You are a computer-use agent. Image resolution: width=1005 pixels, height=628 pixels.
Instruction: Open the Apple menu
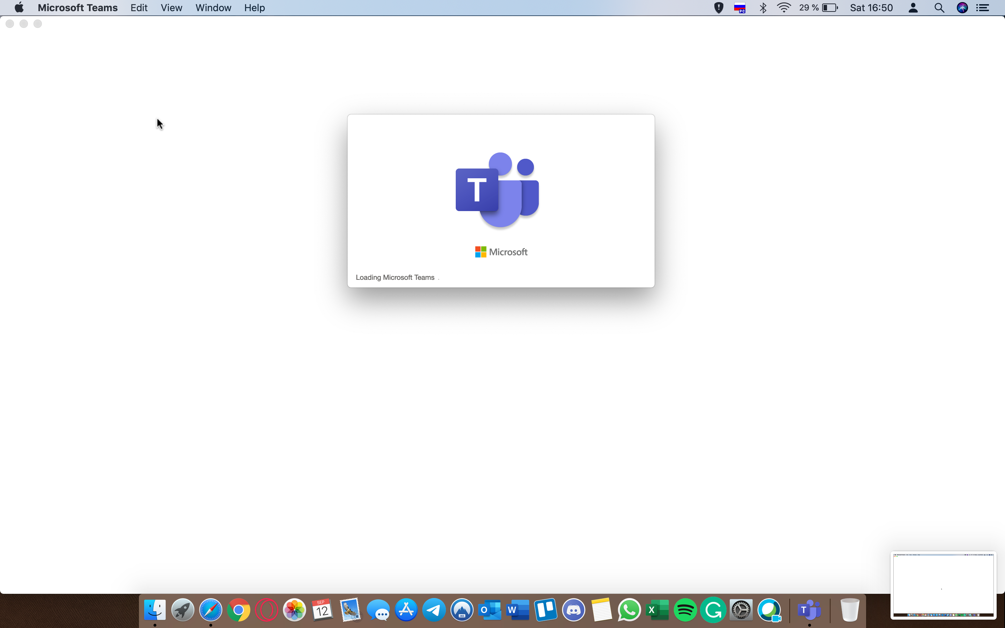[x=19, y=7]
